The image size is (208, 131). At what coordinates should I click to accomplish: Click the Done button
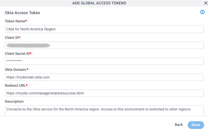point(196,125)
